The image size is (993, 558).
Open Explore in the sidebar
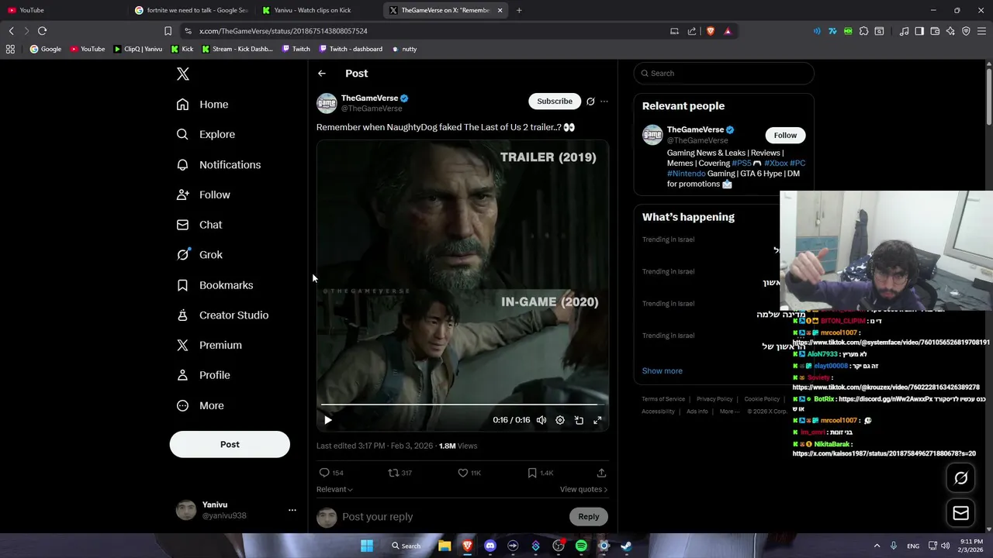[x=206, y=134]
